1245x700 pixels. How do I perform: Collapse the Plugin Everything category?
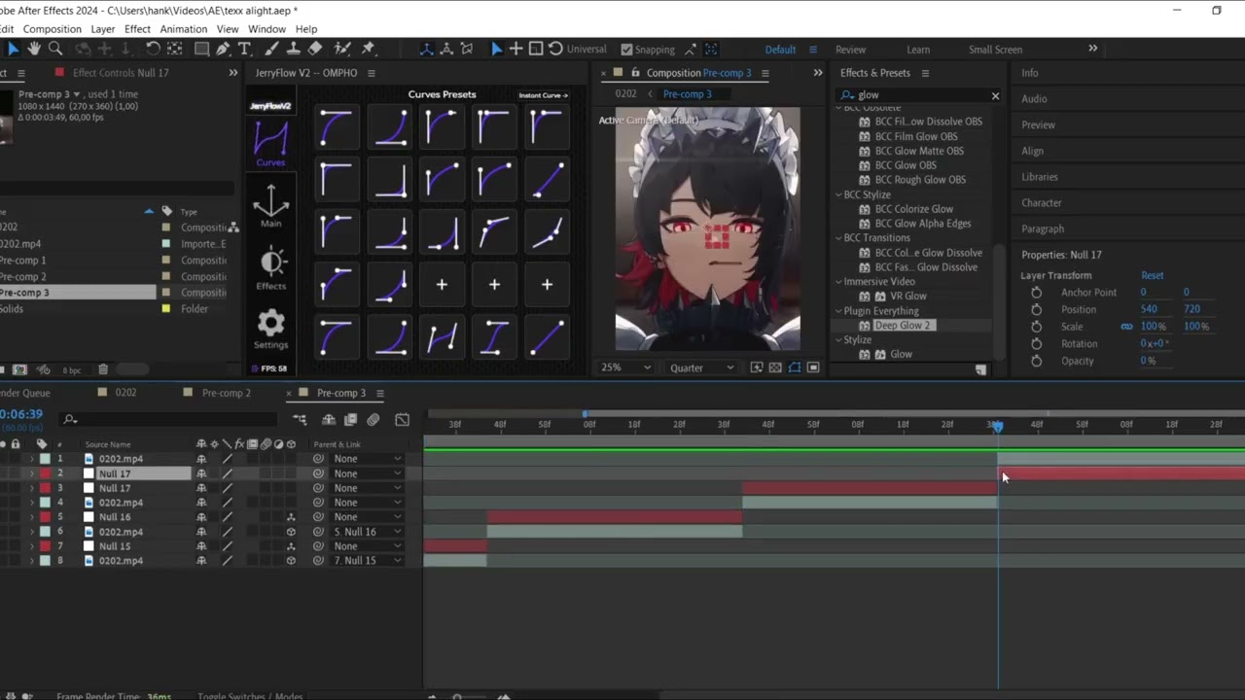[x=838, y=311]
